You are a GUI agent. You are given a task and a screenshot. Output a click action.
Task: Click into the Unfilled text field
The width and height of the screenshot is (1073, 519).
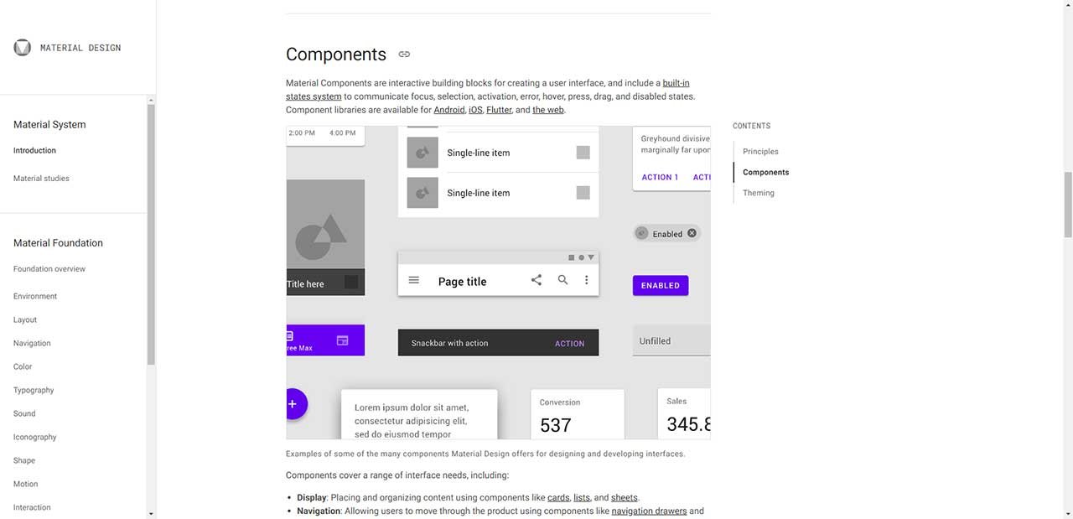(671, 341)
